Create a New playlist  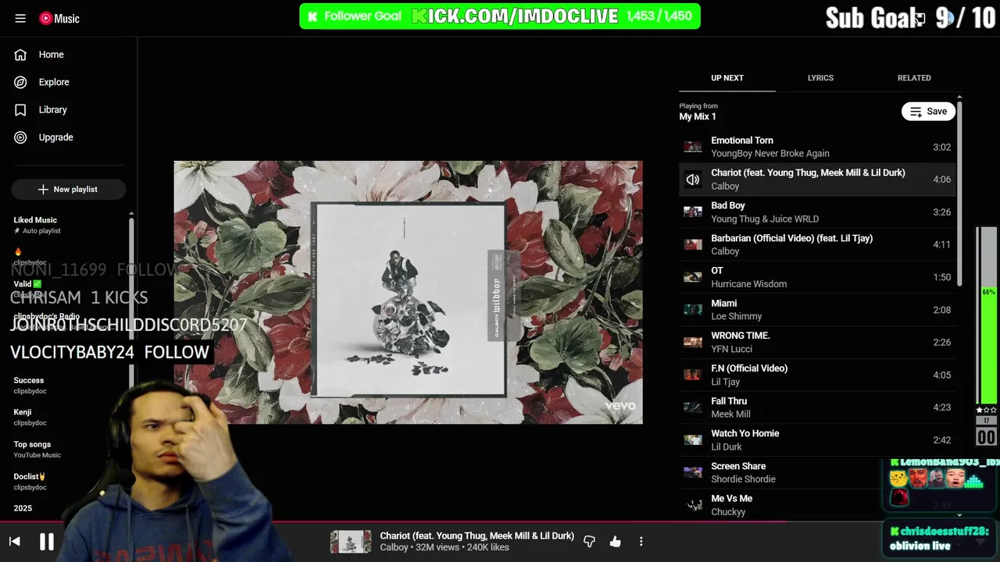click(x=68, y=190)
